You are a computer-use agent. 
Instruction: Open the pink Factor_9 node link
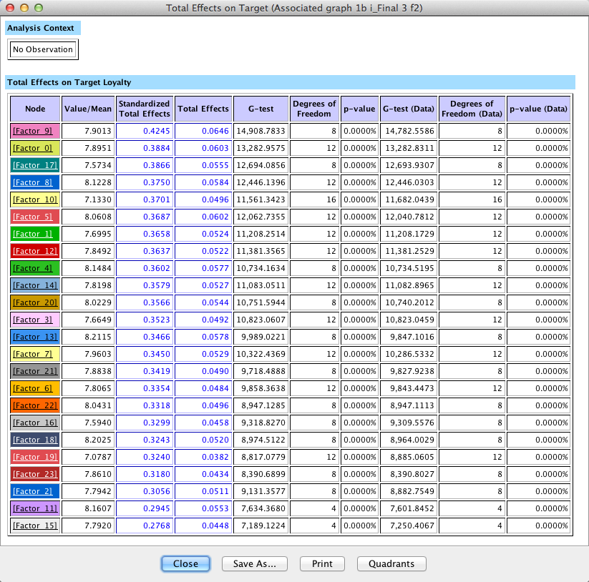[34, 131]
